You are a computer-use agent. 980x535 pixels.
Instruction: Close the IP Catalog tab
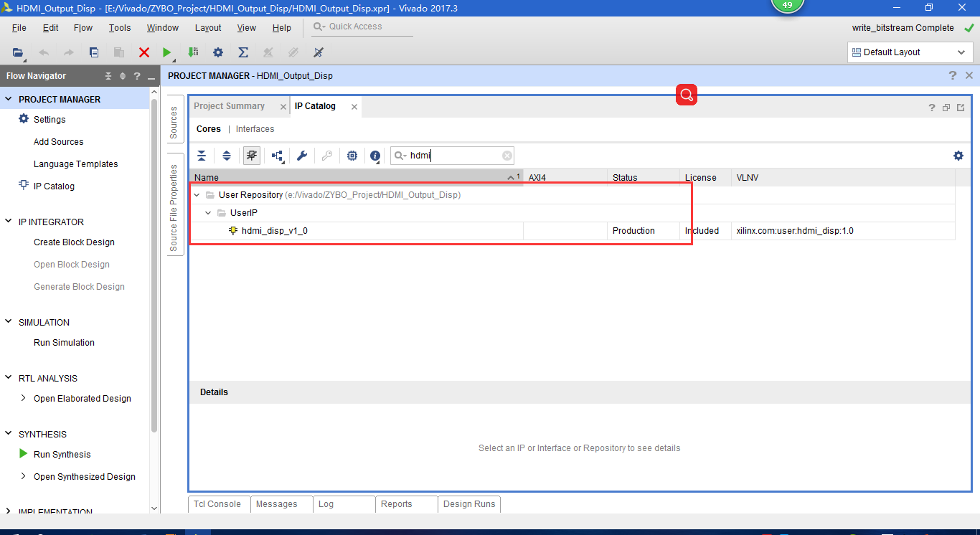[x=354, y=106]
